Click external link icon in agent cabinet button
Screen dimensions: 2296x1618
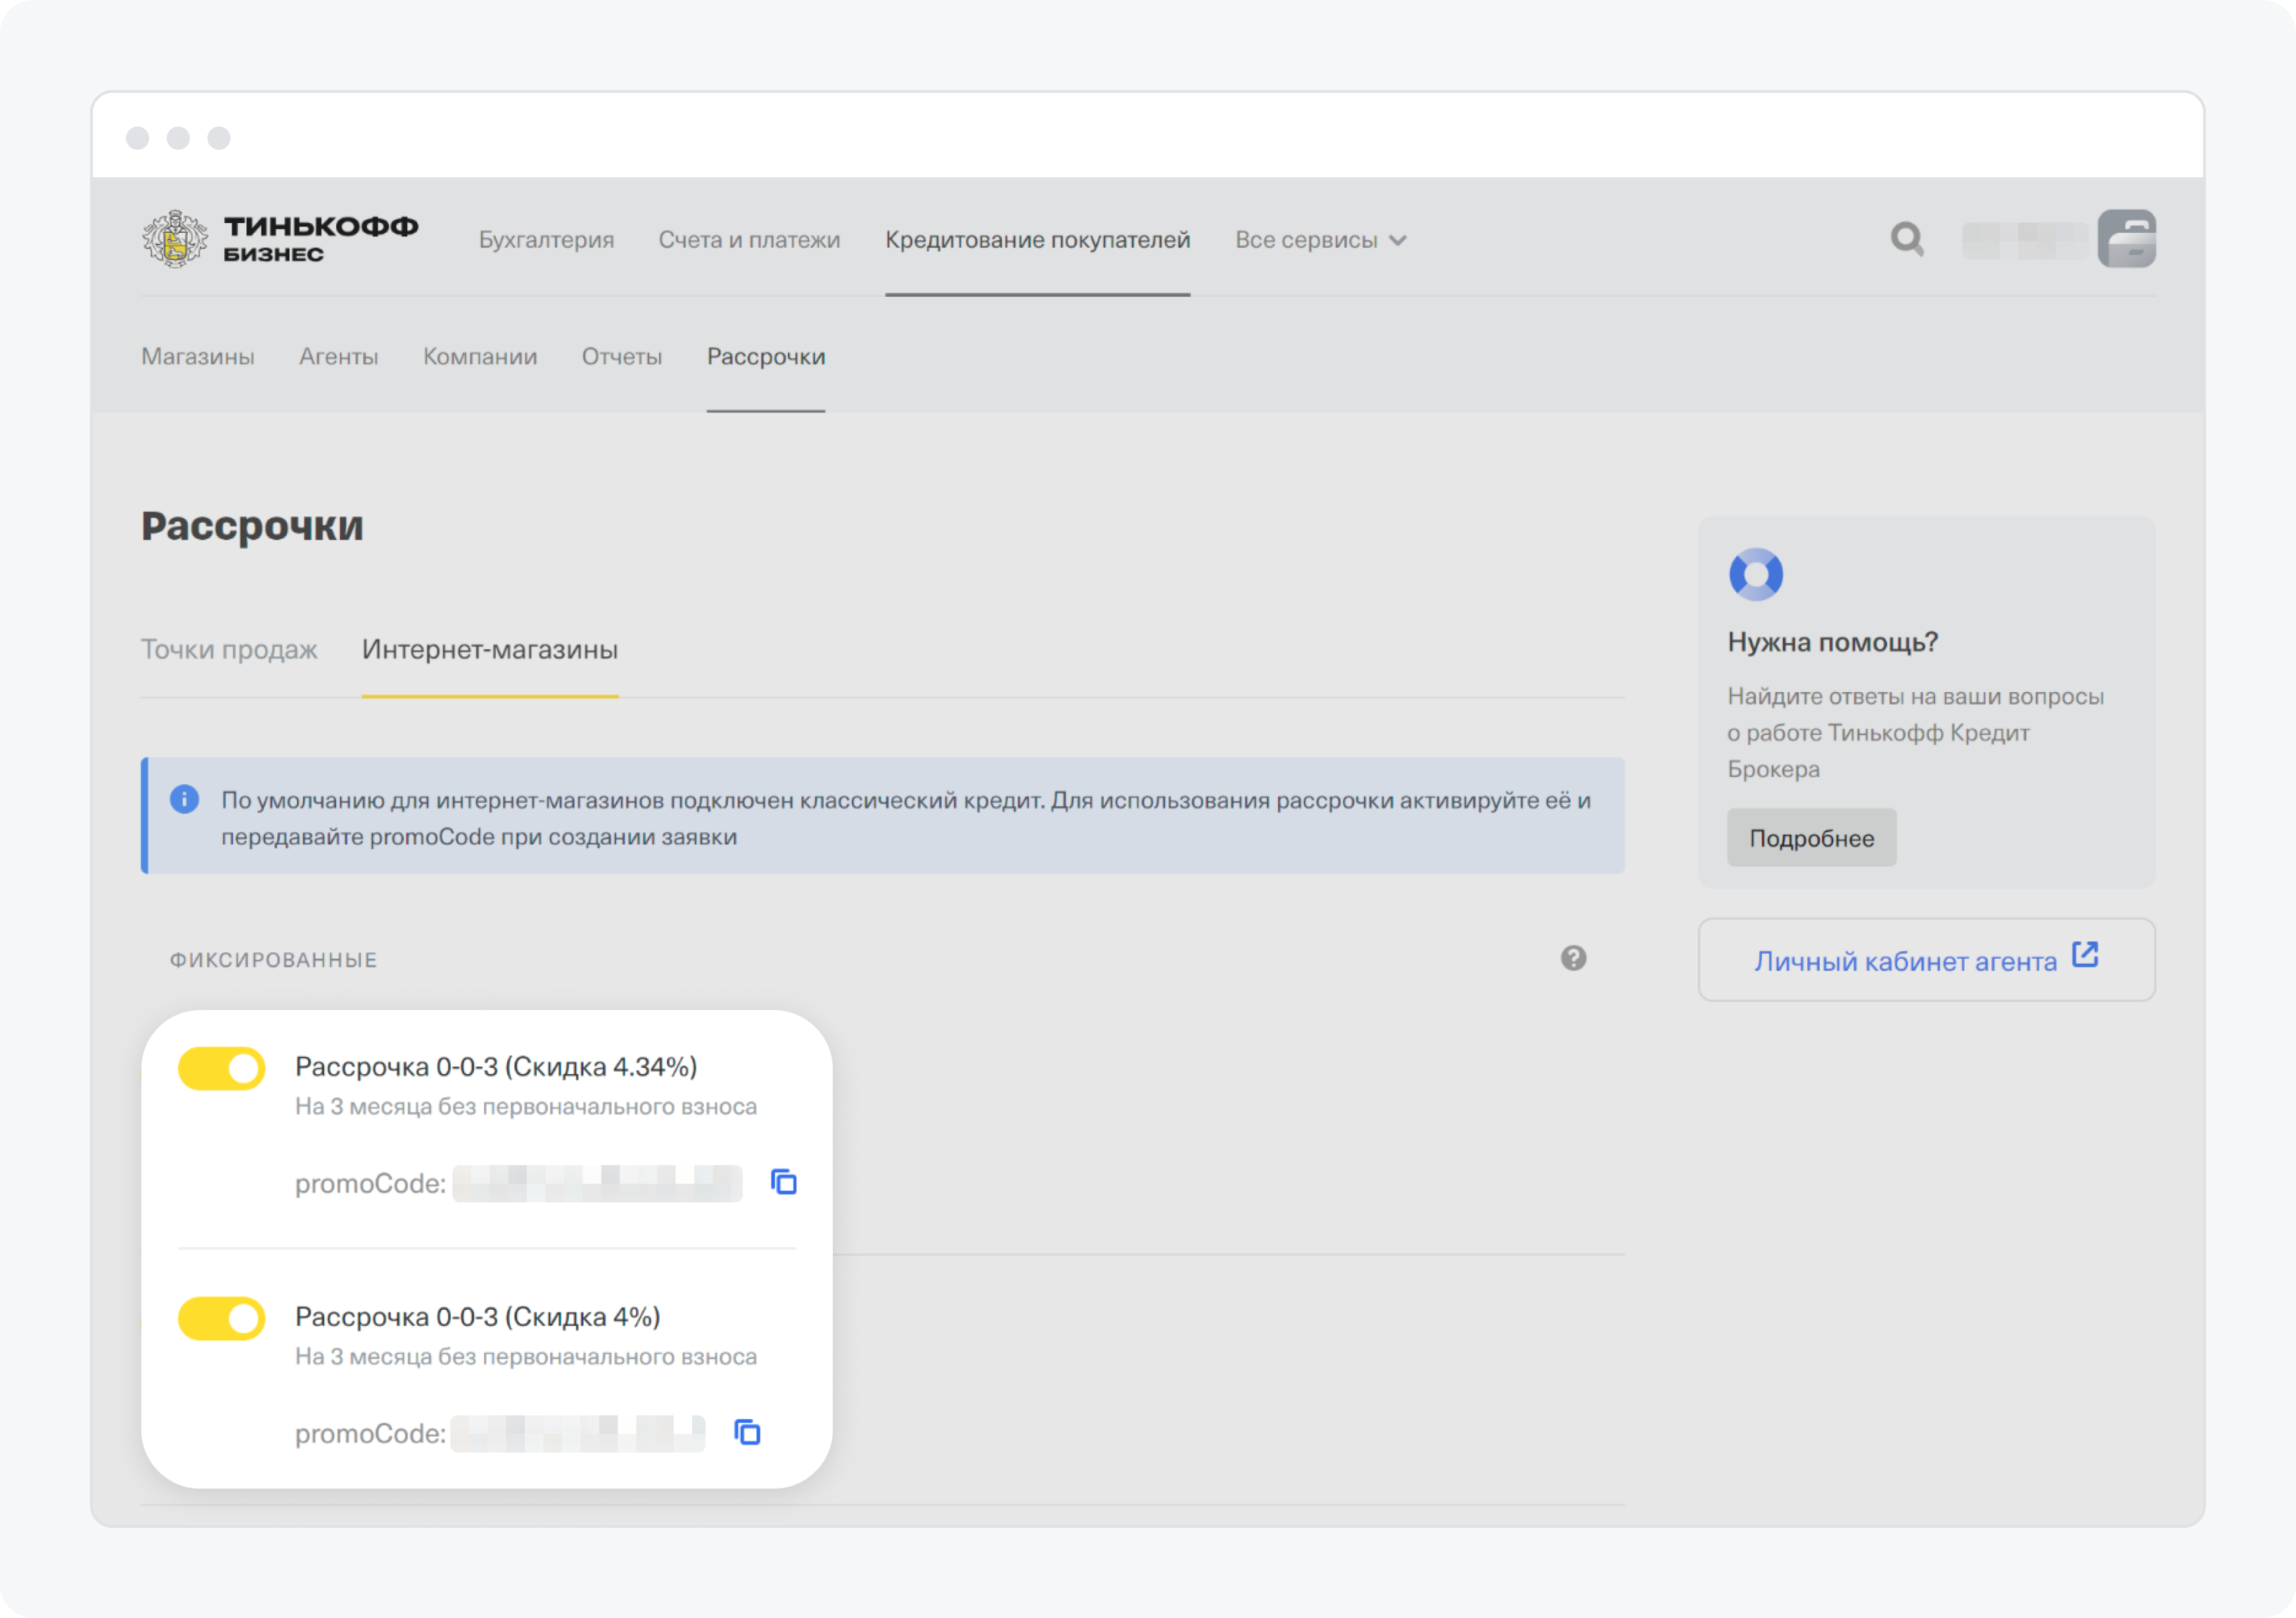pos(2084,955)
